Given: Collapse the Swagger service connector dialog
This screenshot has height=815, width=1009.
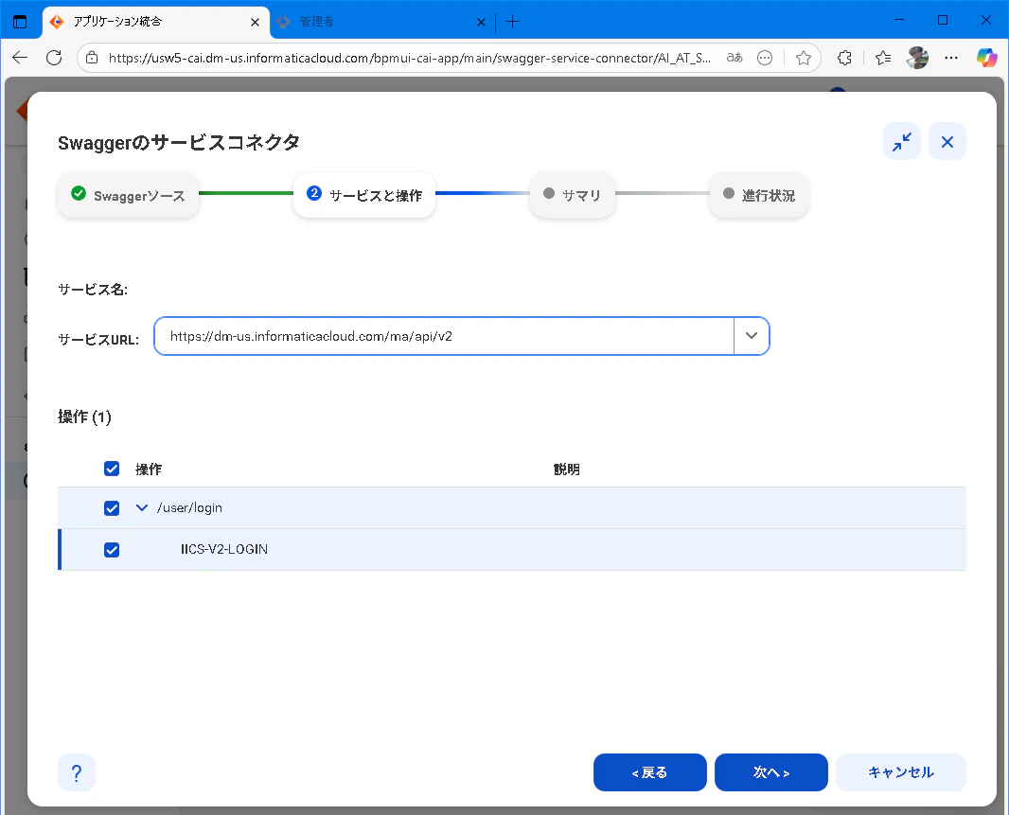Looking at the screenshot, I should [901, 142].
